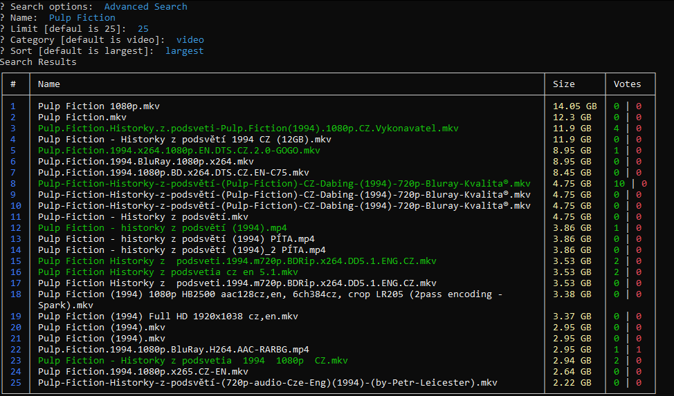674x396 pixels.
Task: Select 'Full HD 1920x1038 cz,en.mkv' result
Action: pos(168,317)
